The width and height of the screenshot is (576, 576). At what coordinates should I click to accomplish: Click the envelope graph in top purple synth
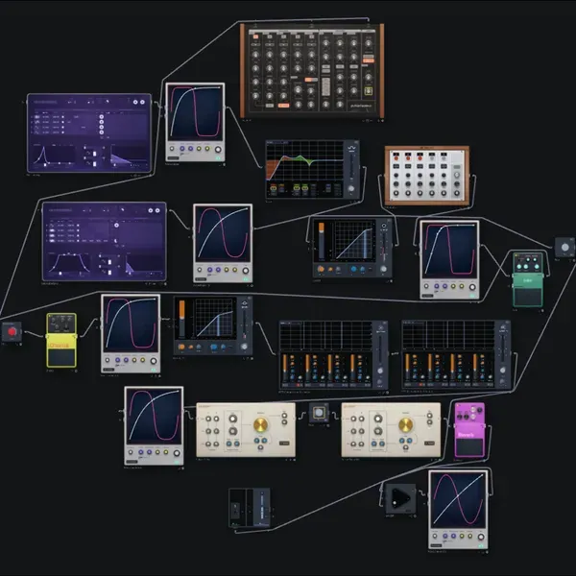coord(54,156)
